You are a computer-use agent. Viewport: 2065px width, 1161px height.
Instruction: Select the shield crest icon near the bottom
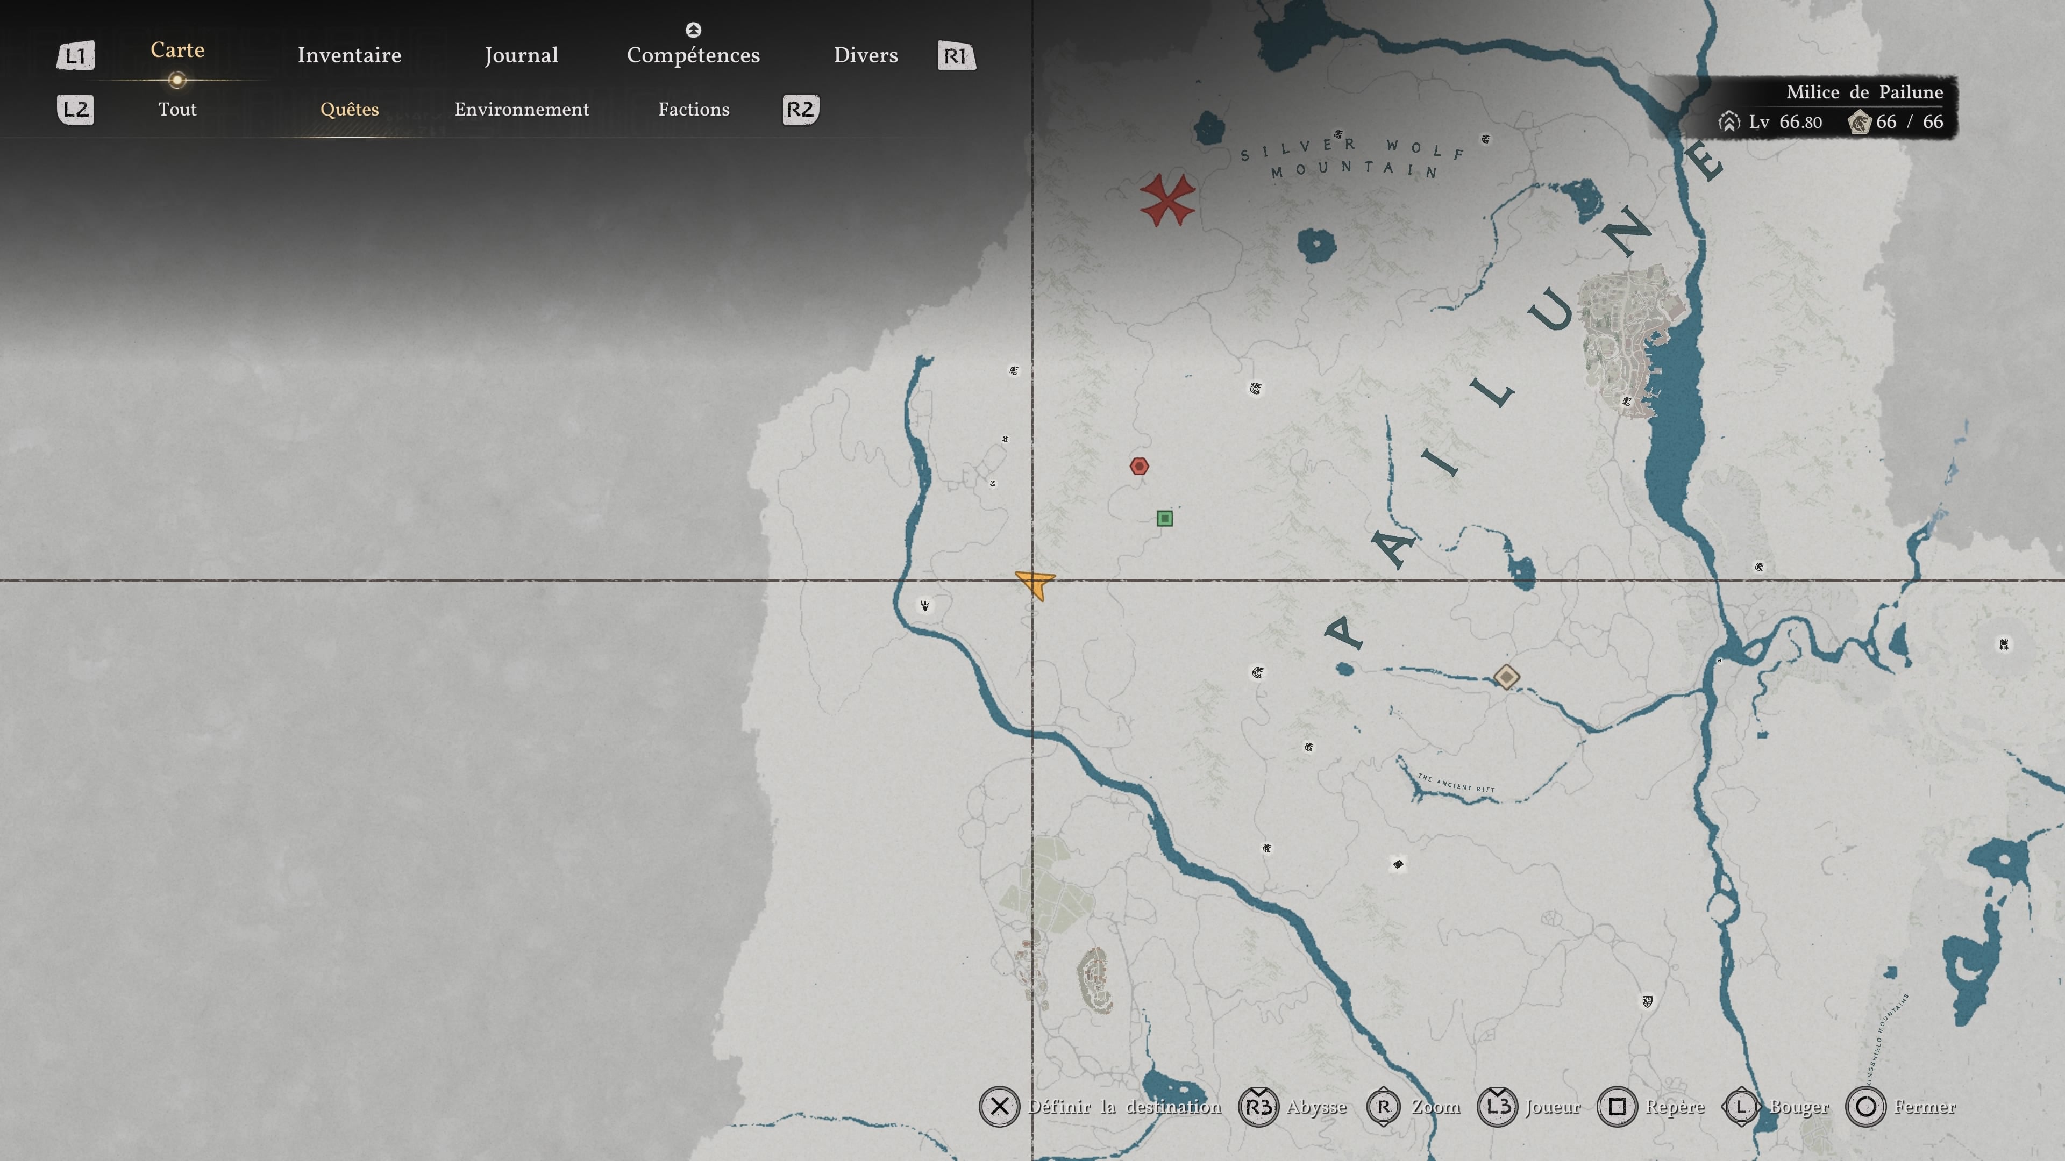pos(1647,1001)
